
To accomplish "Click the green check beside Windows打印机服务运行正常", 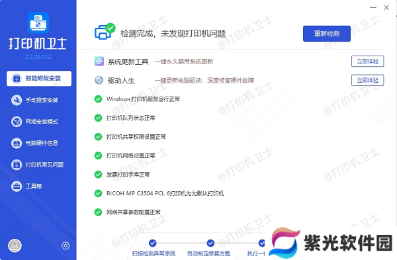I will (98, 99).
